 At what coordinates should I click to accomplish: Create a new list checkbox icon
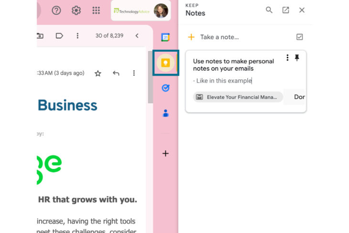pyautogui.click(x=300, y=37)
